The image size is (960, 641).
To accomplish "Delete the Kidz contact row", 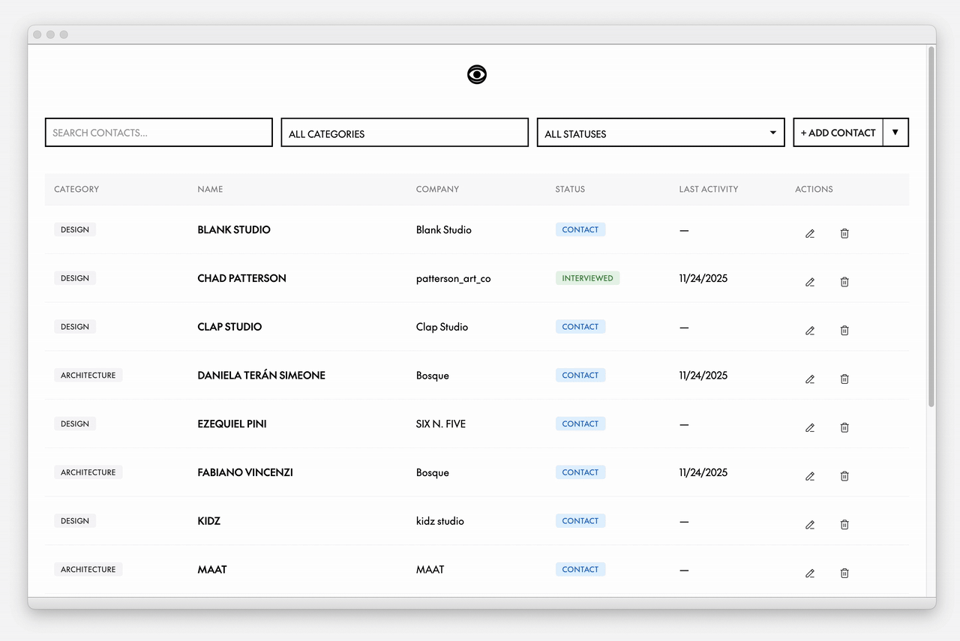I will click(x=844, y=525).
